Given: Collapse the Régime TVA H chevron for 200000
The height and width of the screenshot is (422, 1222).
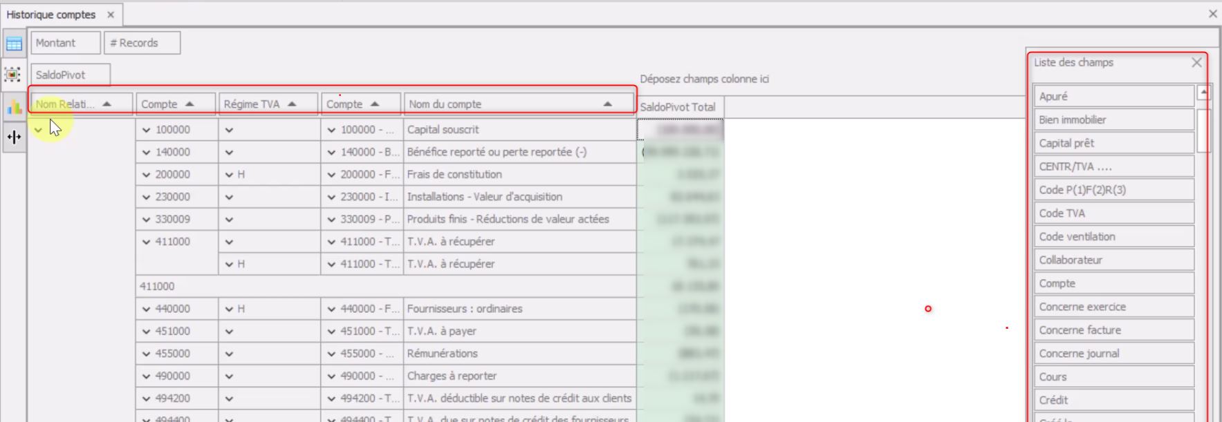Looking at the screenshot, I should coord(229,175).
